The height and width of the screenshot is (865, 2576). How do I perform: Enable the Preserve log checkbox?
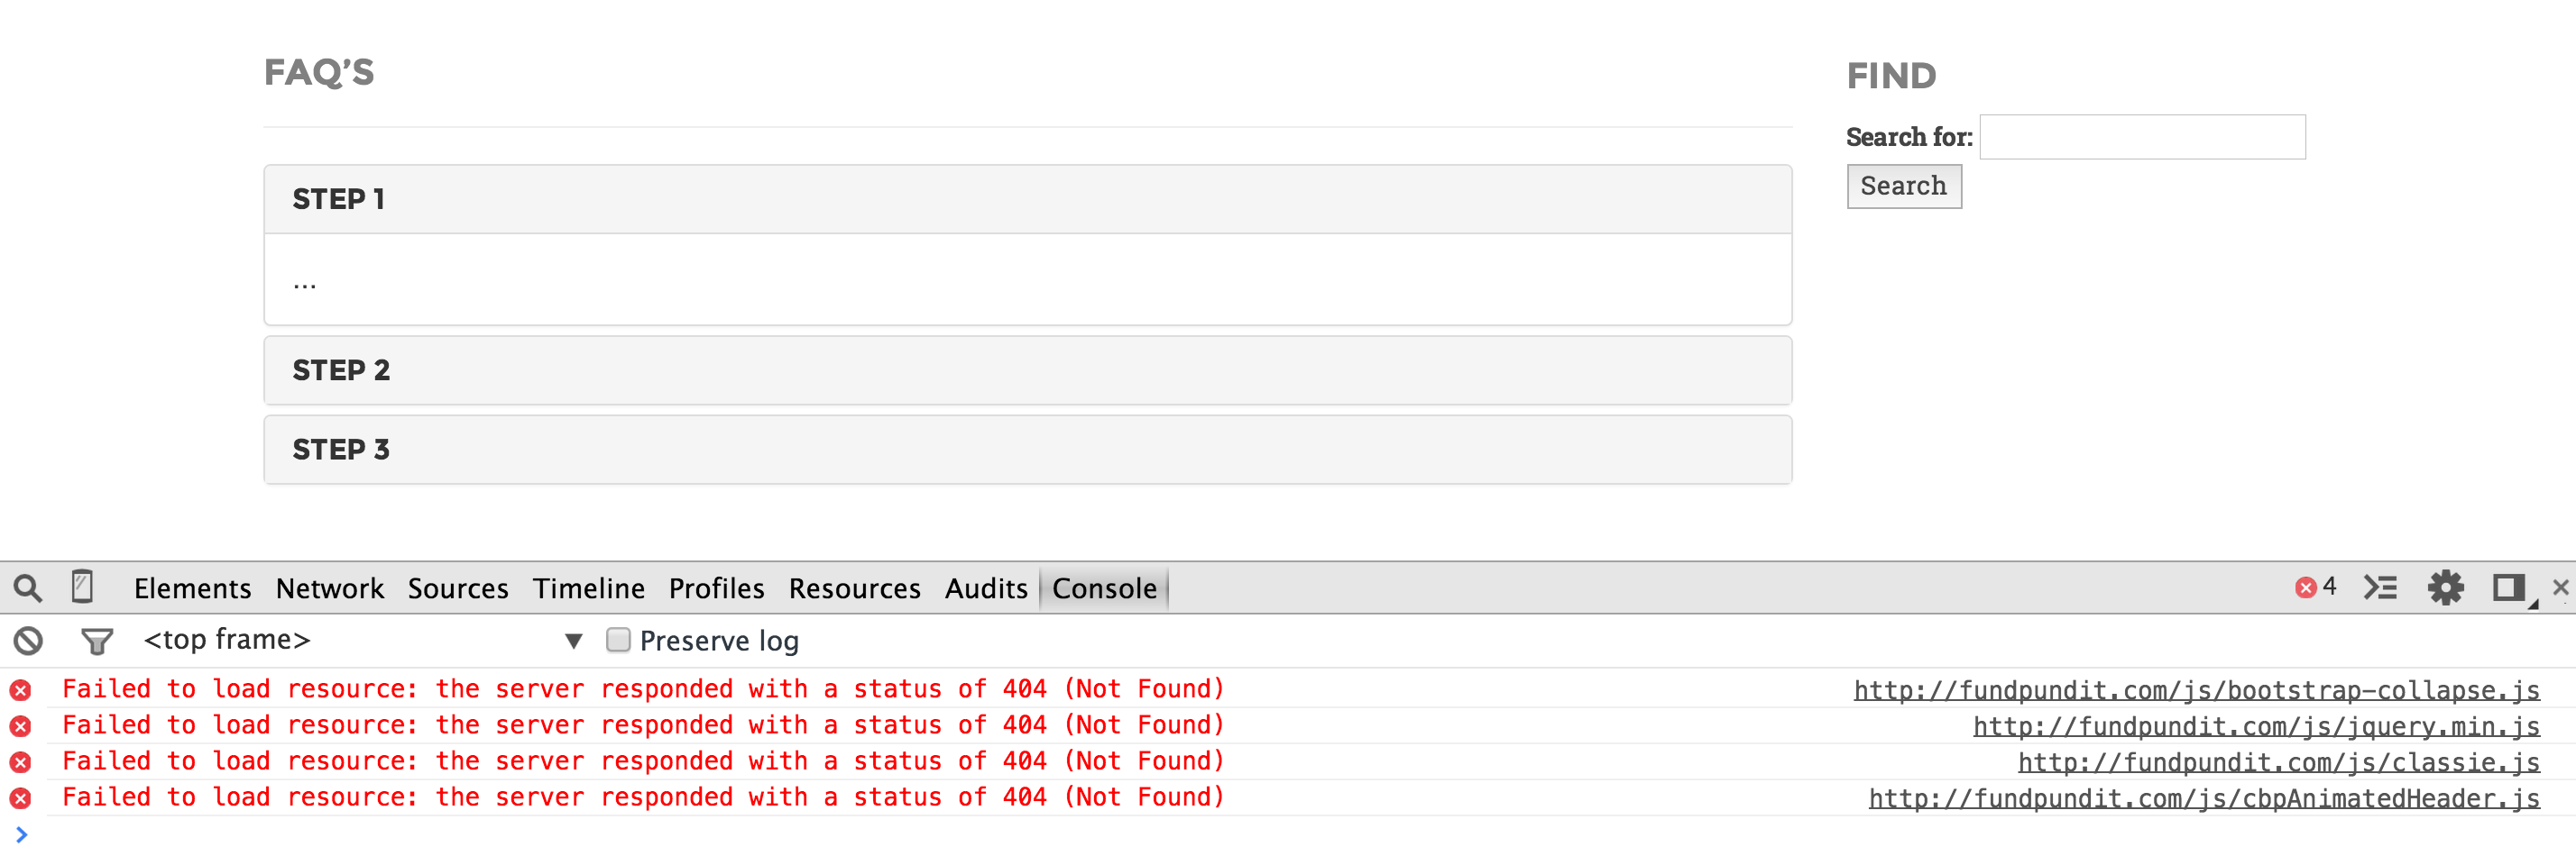pyautogui.click(x=618, y=639)
